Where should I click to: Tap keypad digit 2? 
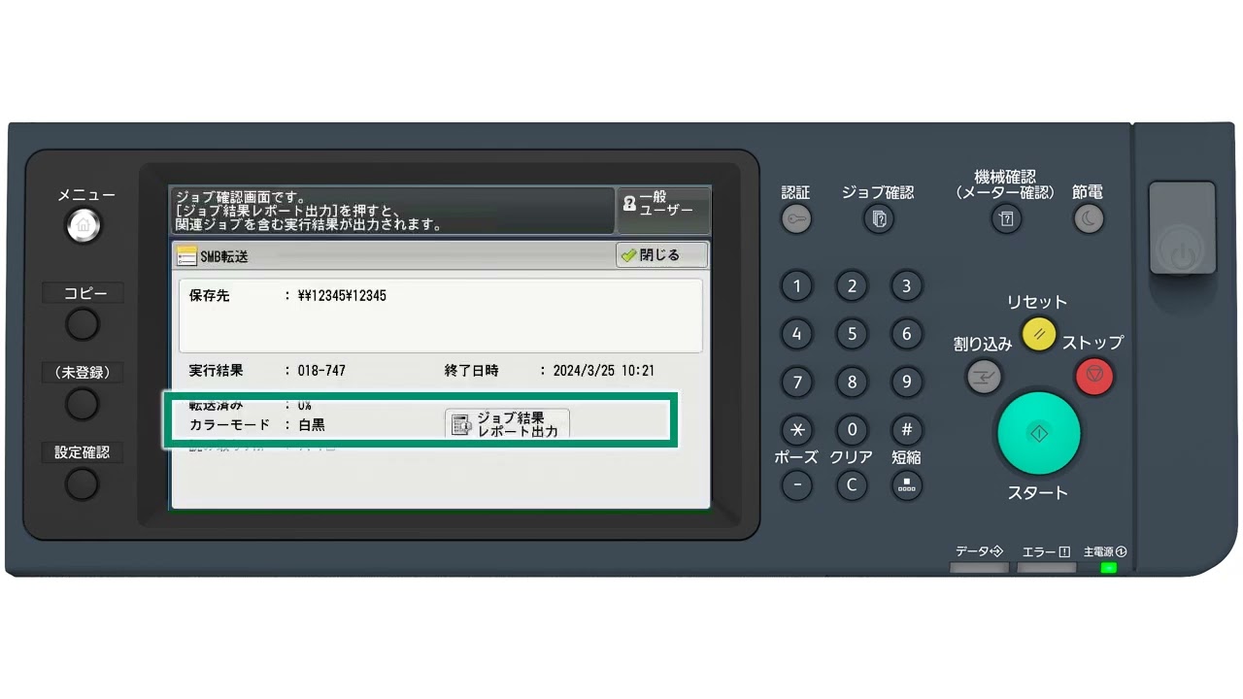point(852,286)
